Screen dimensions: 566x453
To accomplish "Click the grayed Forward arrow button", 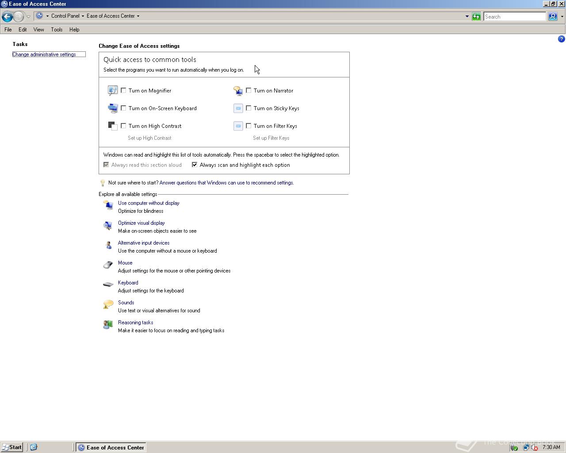I will (19, 16).
